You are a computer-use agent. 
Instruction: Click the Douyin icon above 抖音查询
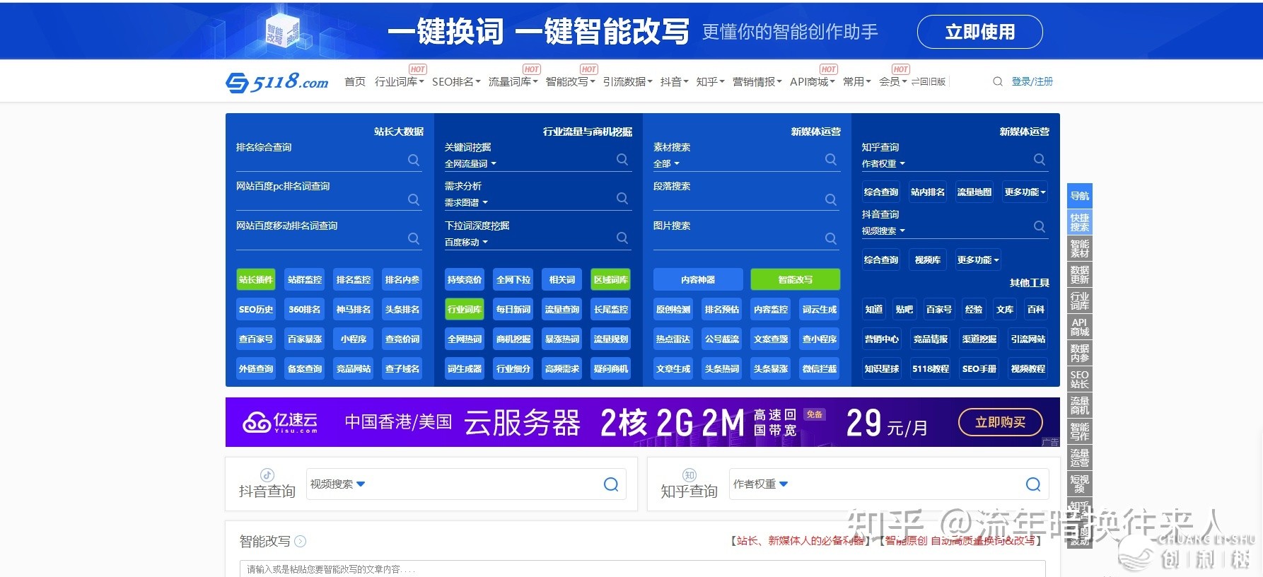click(x=267, y=475)
